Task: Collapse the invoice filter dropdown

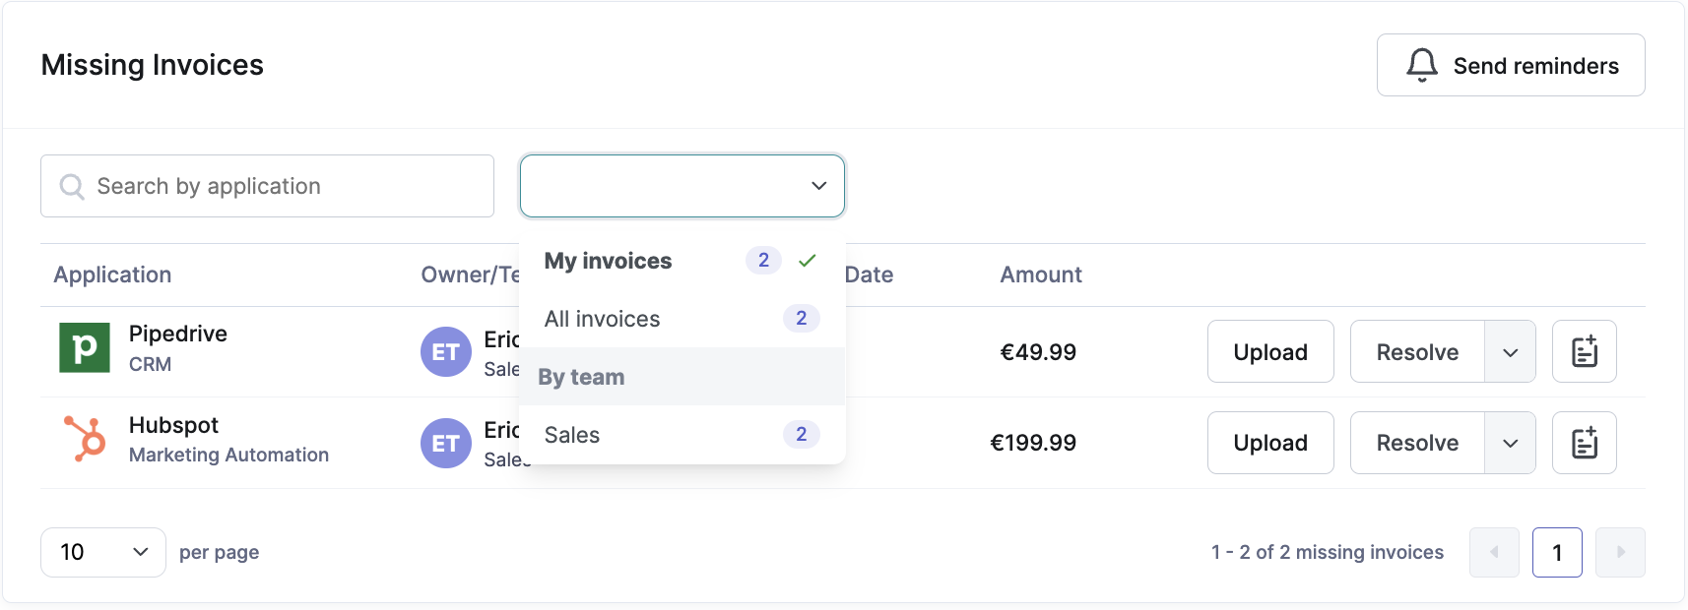Action: click(817, 186)
